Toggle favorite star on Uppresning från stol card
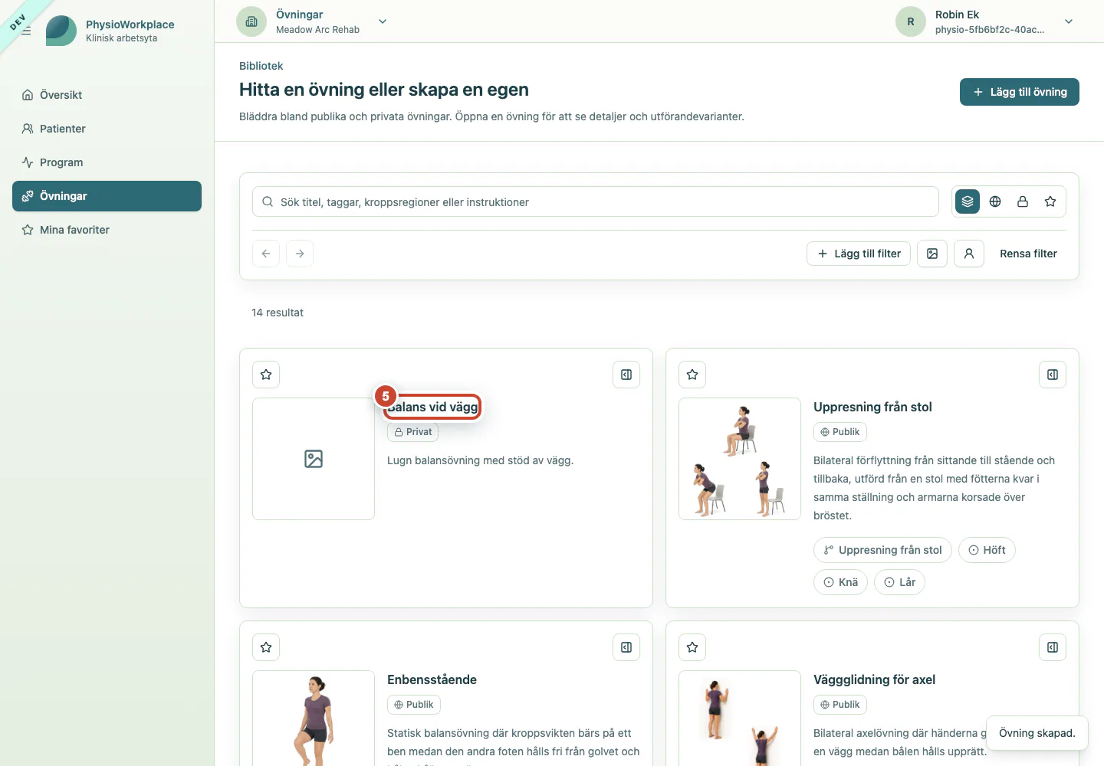This screenshot has height=766, width=1104. point(692,375)
